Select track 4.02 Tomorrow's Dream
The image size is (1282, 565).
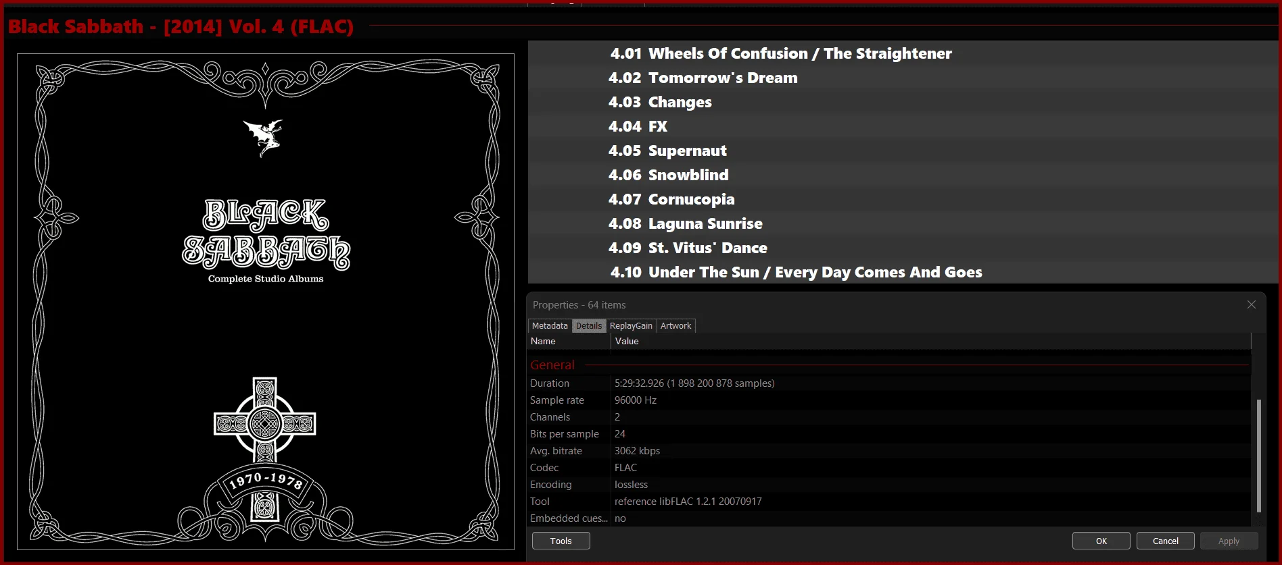pos(903,78)
